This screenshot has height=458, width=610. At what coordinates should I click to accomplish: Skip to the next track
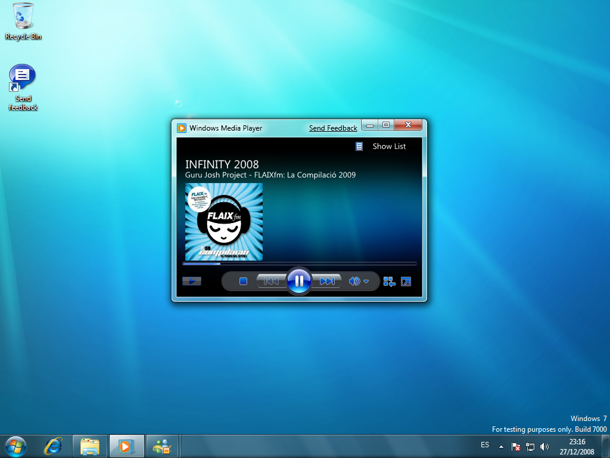tap(328, 280)
